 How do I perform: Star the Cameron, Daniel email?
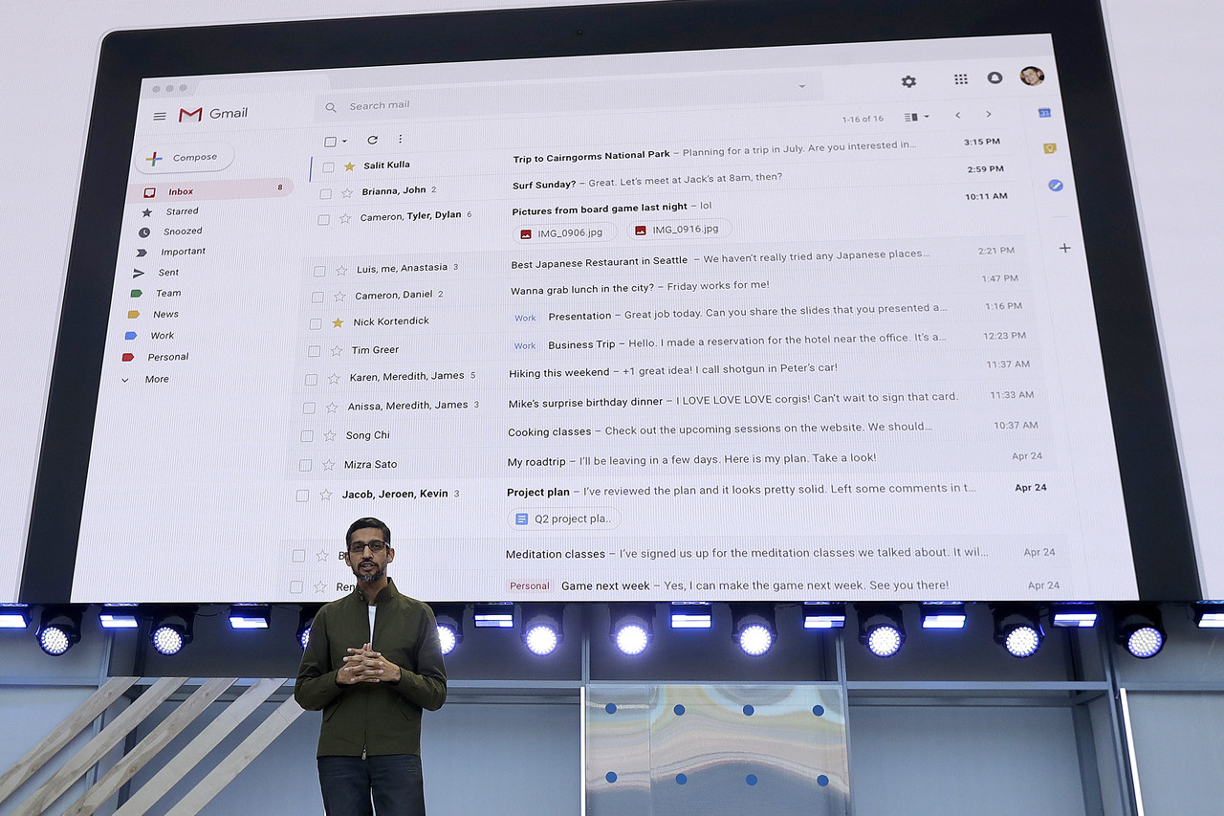coord(339,296)
